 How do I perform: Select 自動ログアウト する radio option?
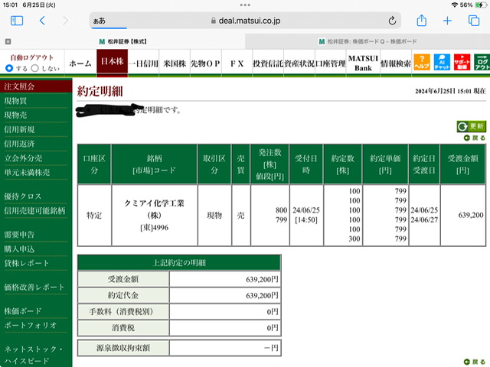tap(9, 68)
